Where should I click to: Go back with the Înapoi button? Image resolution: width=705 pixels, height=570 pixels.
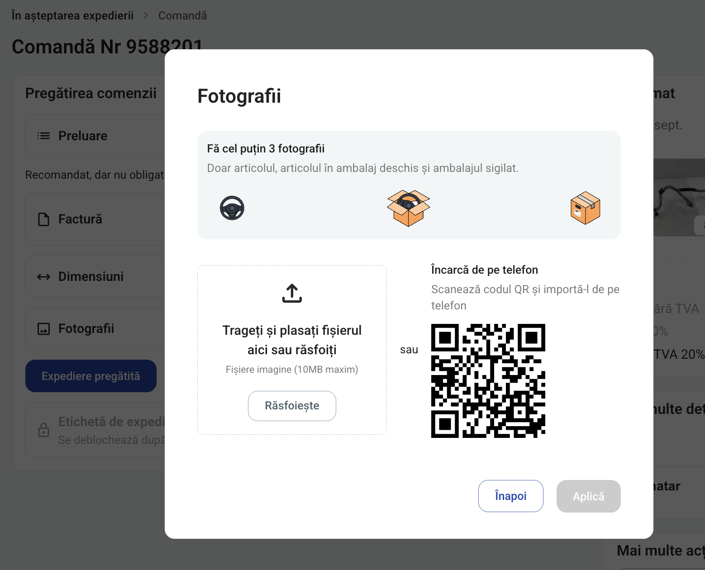tap(510, 496)
